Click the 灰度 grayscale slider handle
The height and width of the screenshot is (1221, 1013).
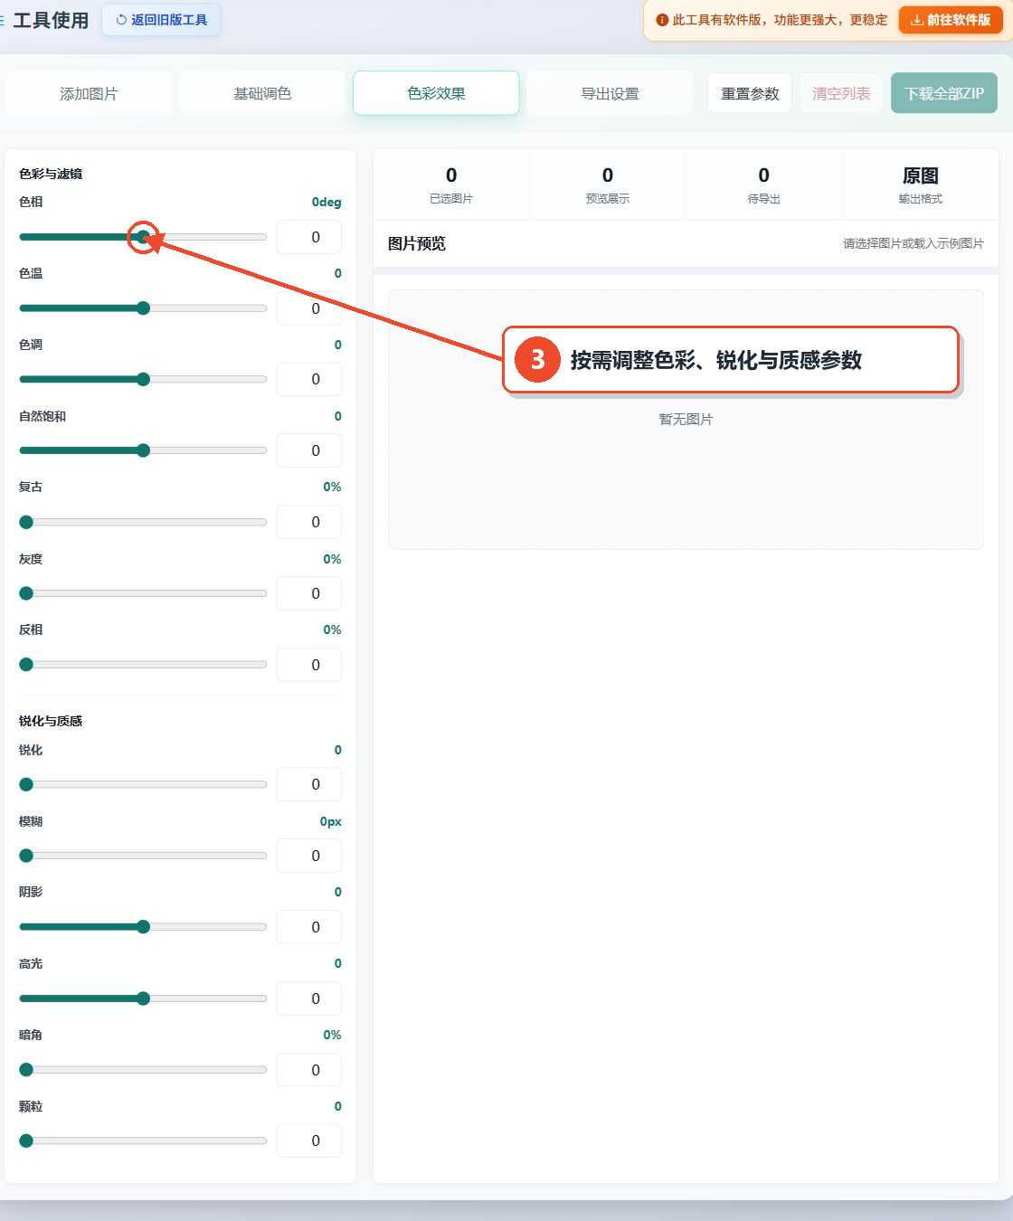26,593
